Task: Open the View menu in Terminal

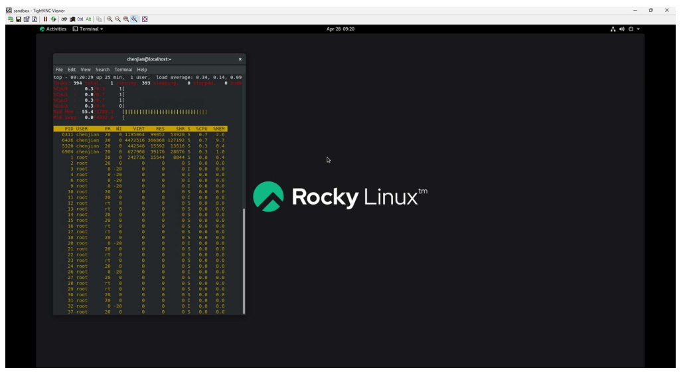Action: pos(85,70)
